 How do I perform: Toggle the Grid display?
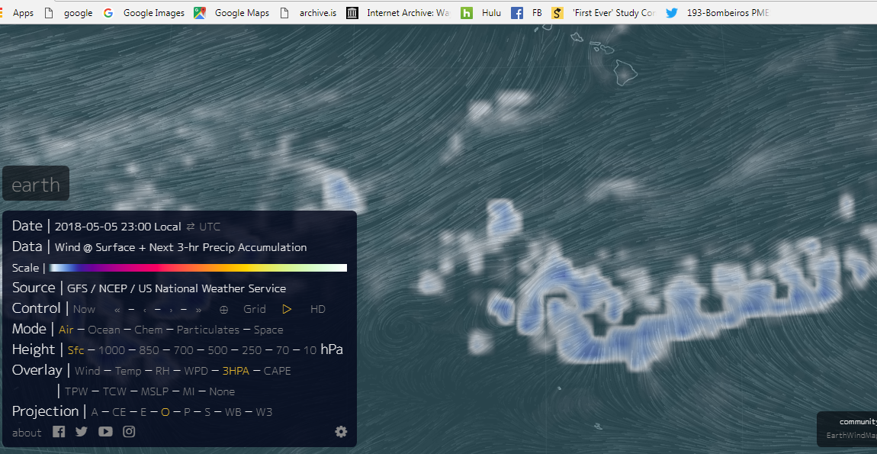[x=255, y=309]
